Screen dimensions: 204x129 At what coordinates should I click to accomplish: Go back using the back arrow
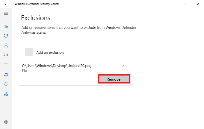[6, 4]
